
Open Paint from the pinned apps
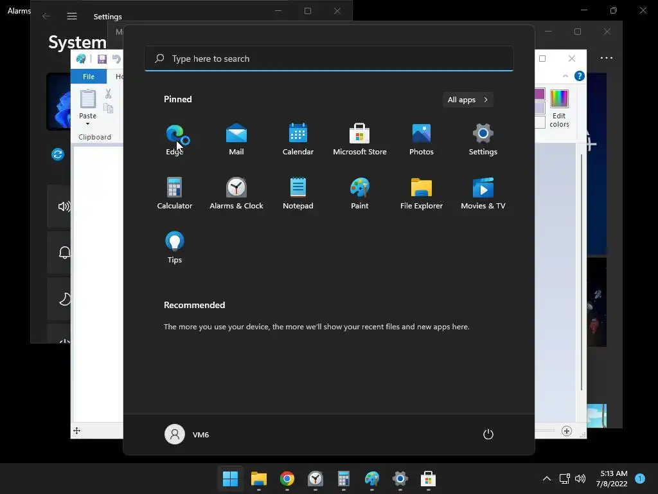360,194
